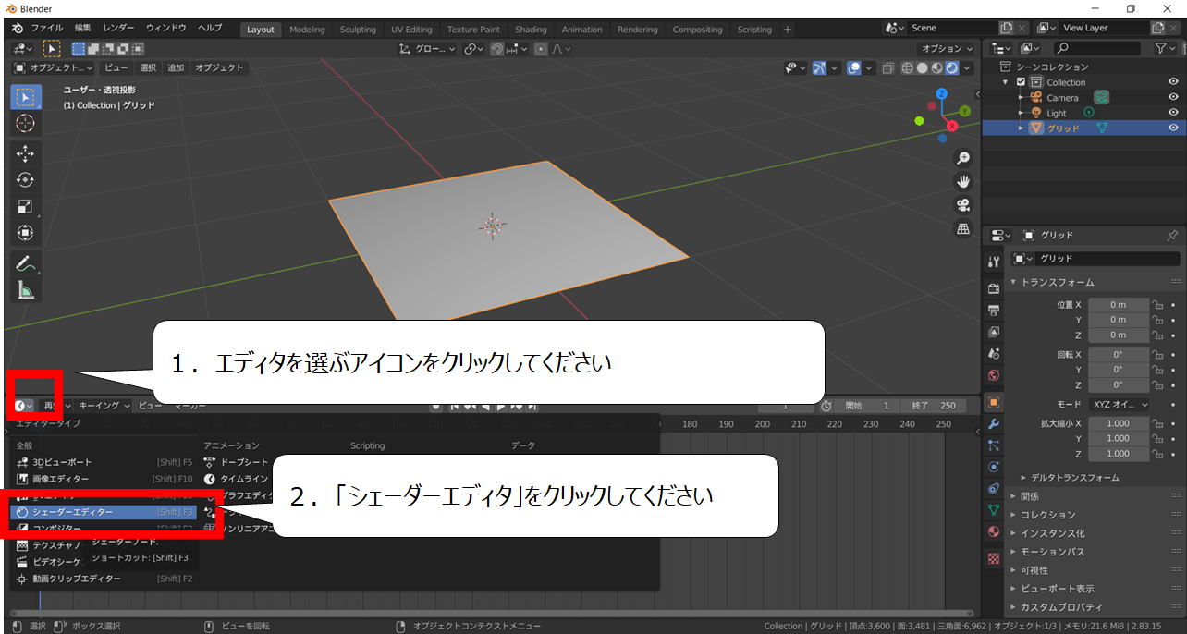Open the Physics properties tab icon
The height and width of the screenshot is (634, 1187).
coord(994,467)
